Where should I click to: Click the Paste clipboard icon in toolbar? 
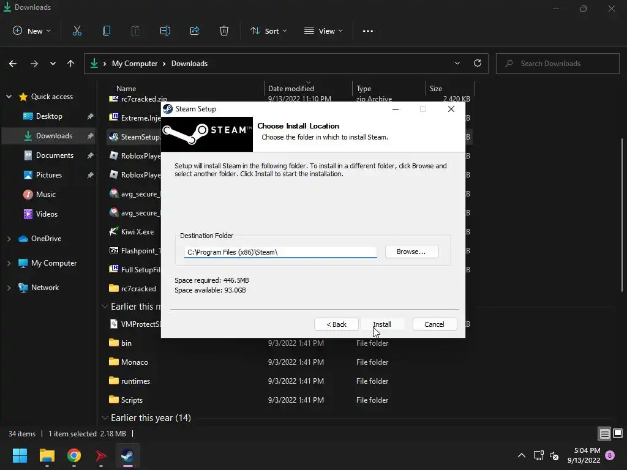(x=135, y=31)
